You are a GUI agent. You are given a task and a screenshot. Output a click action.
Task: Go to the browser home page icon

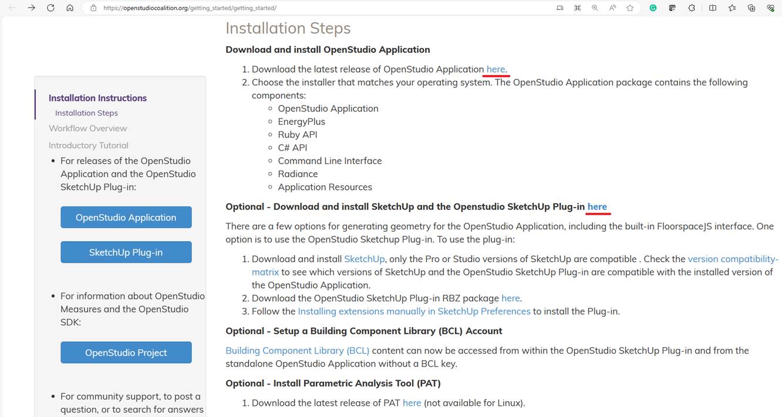[70, 8]
